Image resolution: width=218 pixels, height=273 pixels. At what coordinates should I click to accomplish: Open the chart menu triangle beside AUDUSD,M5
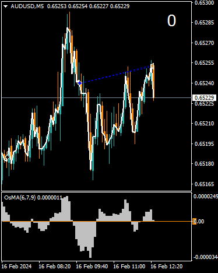pyautogui.click(x=6, y=6)
